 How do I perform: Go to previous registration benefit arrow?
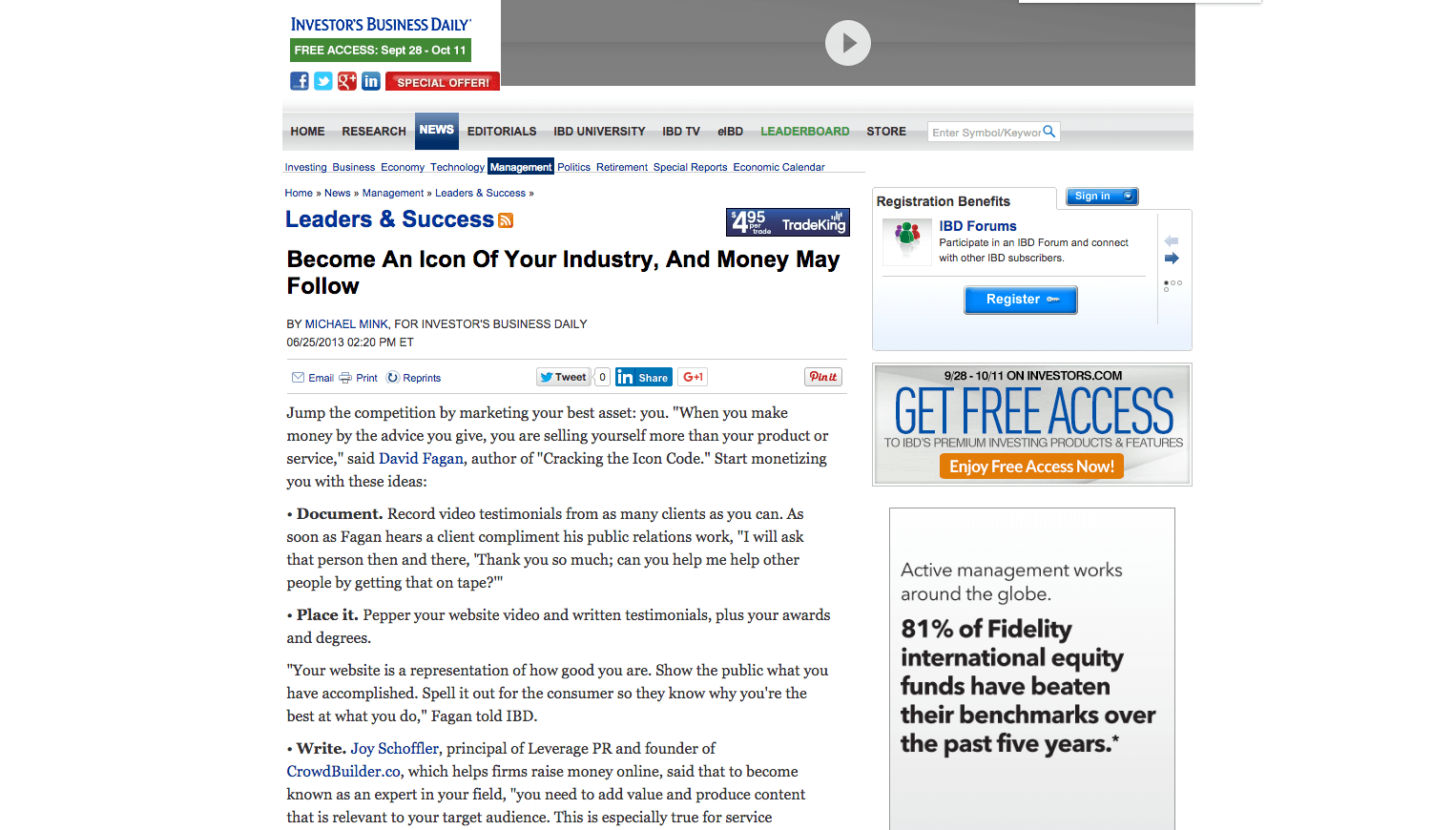(1172, 241)
